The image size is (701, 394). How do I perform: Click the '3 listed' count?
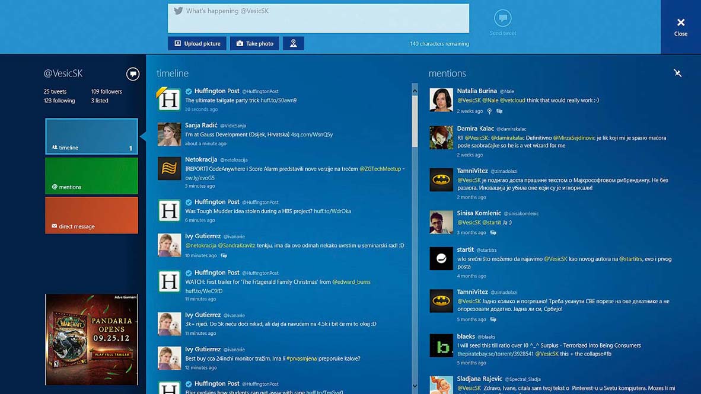point(100,101)
